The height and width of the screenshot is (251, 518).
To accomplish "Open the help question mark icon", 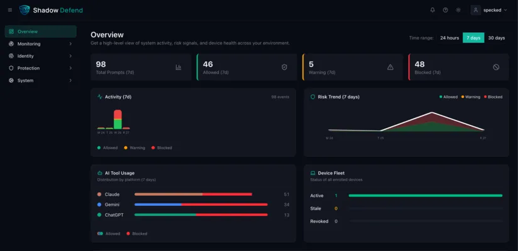I will (445, 10).
